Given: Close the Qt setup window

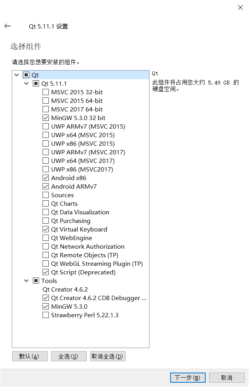Looking at the screenshot, I should tap(240, 8).
